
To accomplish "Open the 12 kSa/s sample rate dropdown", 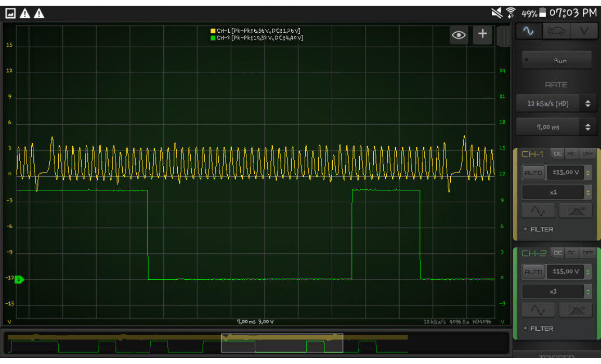I will pos(554,103).
